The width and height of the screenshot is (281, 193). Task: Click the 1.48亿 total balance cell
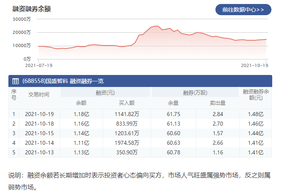(x=256, y=114)
